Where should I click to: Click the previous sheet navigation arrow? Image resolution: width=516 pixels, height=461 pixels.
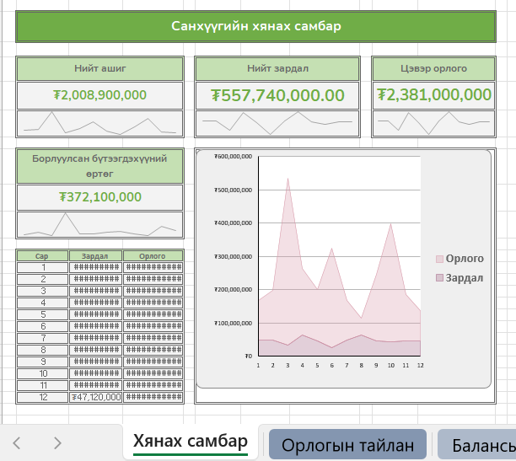17,442
